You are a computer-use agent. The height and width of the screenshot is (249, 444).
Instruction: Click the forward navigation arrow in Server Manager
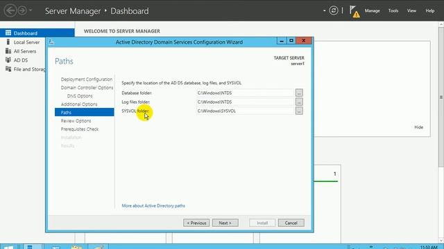point(22,11)
